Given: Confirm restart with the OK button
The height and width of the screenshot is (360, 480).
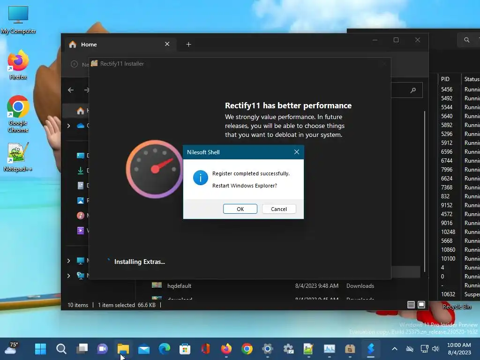Looking at the screenshot, I should tap(240, 209).
